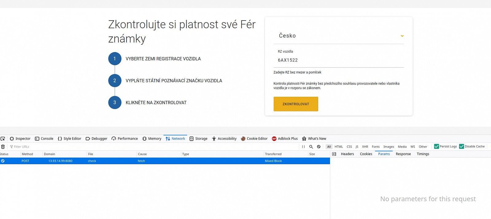The height and width of the screenshot is (219, 491).
Task: Uncheck the Persist Logs checkbox
Action: click(x=436, y=146)
